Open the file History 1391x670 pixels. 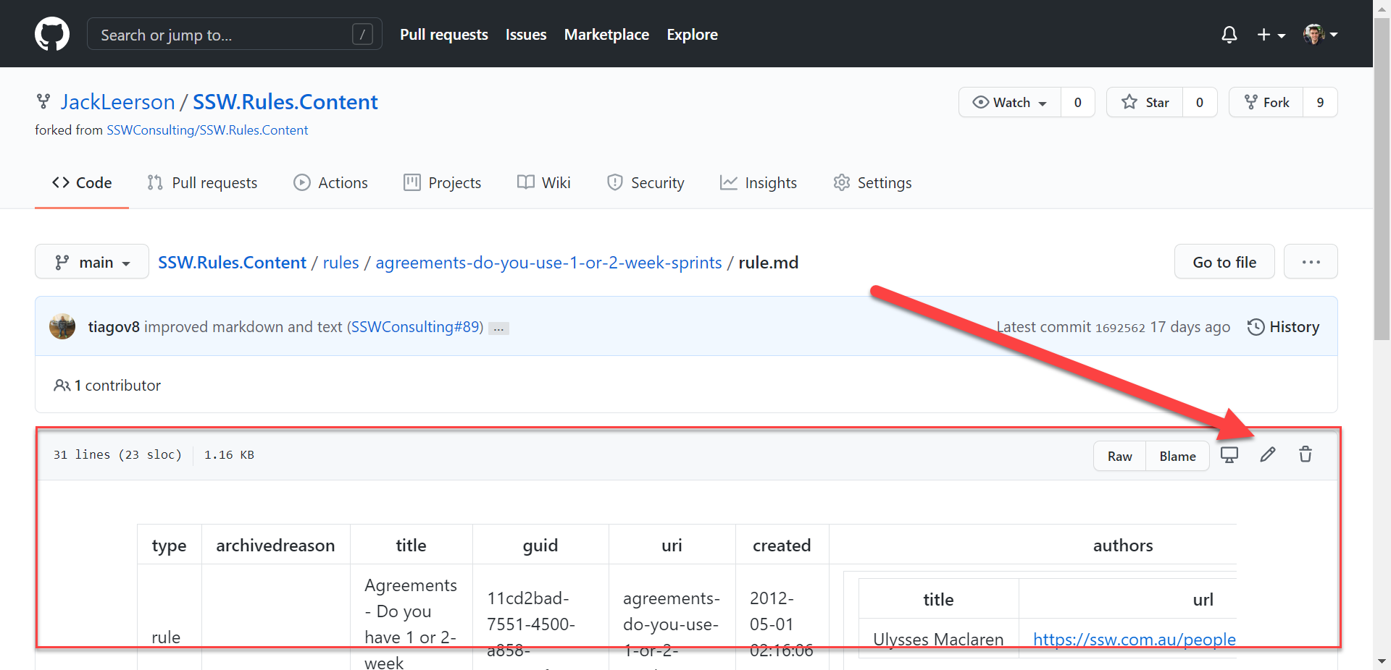(1283, 327)
